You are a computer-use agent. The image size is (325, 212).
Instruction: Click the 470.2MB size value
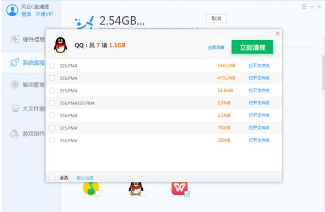click(226, 78)
